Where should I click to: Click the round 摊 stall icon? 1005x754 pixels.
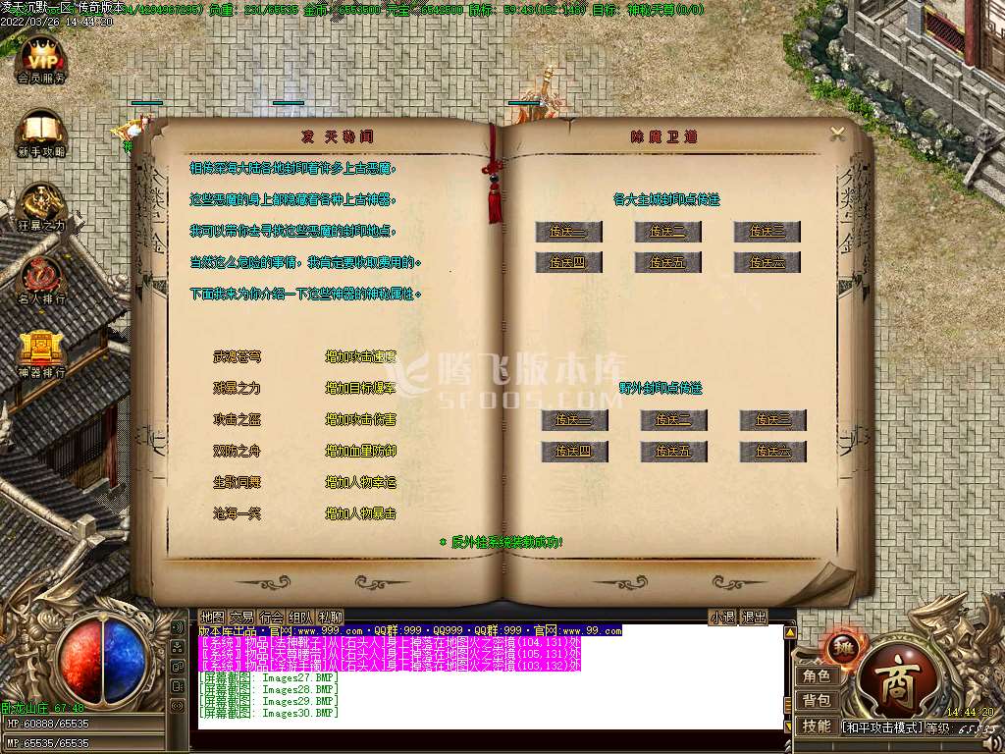click(x=843, y=649)
